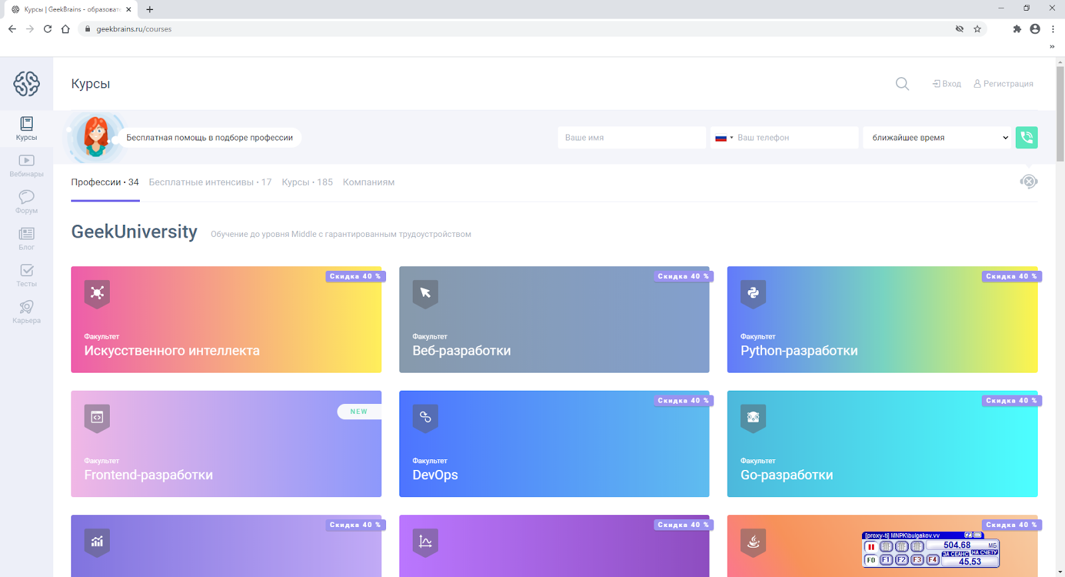The image size is (1065, 577).
Task: Go to Форум from the sidebar
Action: (27, 202)
